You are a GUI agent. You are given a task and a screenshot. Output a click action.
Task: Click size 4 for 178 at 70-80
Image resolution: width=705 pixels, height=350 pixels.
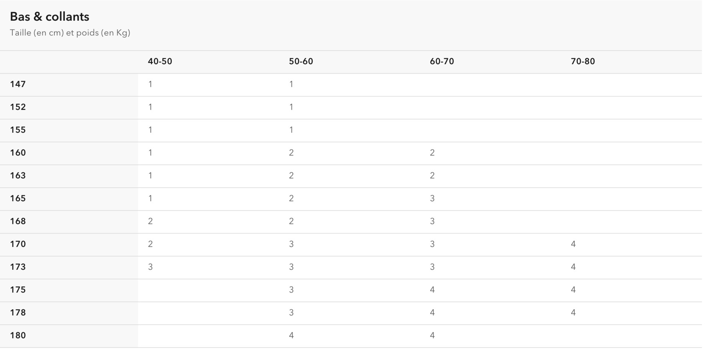(573, 313)
